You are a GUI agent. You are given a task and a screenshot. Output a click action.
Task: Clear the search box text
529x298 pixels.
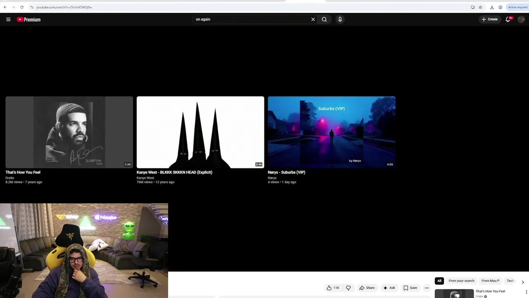click(x=313, y=19)
